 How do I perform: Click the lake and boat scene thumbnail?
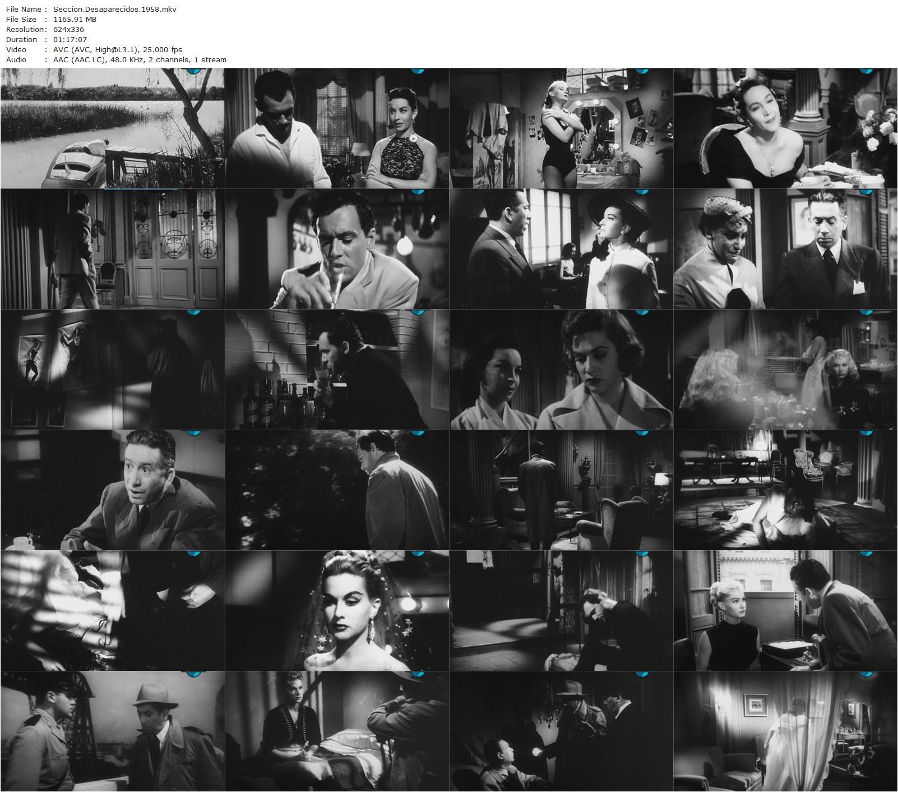point(113,128)
